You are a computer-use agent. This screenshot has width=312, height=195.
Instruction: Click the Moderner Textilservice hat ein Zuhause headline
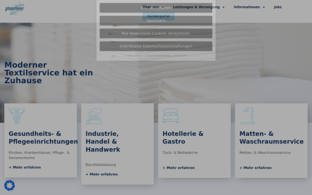(x=48, y=73)
